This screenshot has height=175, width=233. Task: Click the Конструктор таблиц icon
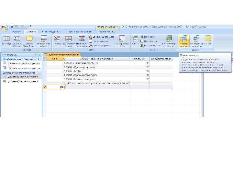44,41
